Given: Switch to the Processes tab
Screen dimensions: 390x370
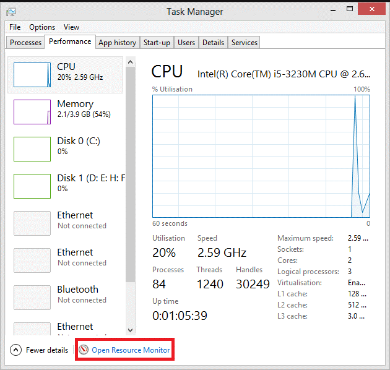Looking at the screenshot, I should [25, 43].
